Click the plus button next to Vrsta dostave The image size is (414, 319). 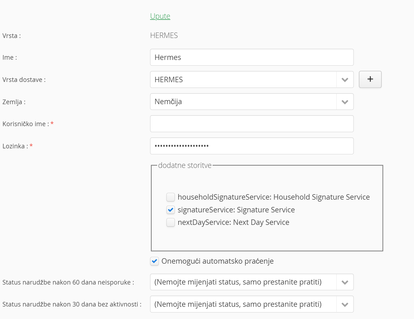pyautogui.click(x=370, y=79)
